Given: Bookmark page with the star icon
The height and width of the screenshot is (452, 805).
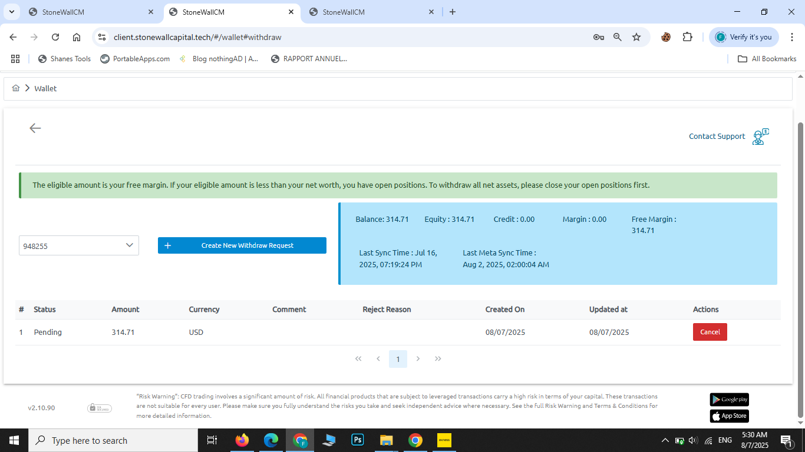Looking at the screenshot, I should pos(636,37).
